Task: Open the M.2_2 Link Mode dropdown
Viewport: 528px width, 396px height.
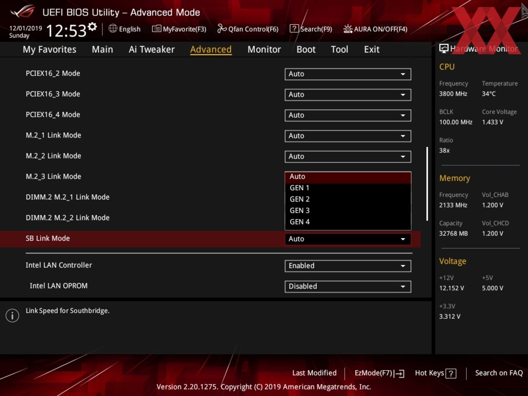Action: click(348, 156)
